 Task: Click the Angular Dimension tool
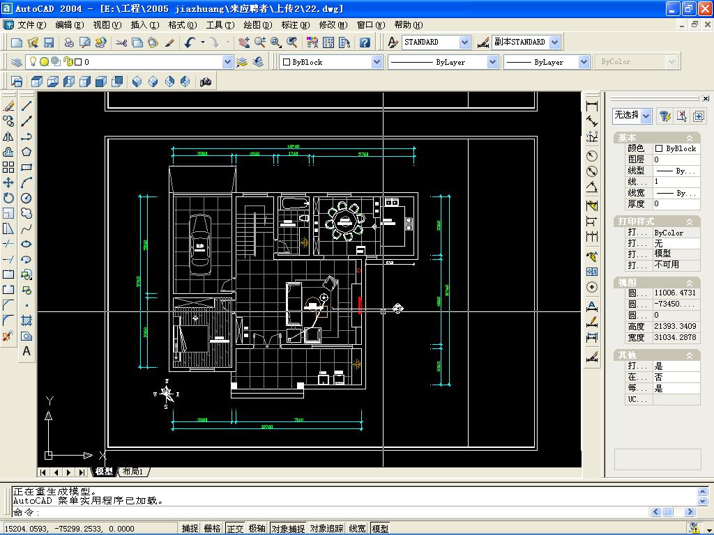click(592, 187)
